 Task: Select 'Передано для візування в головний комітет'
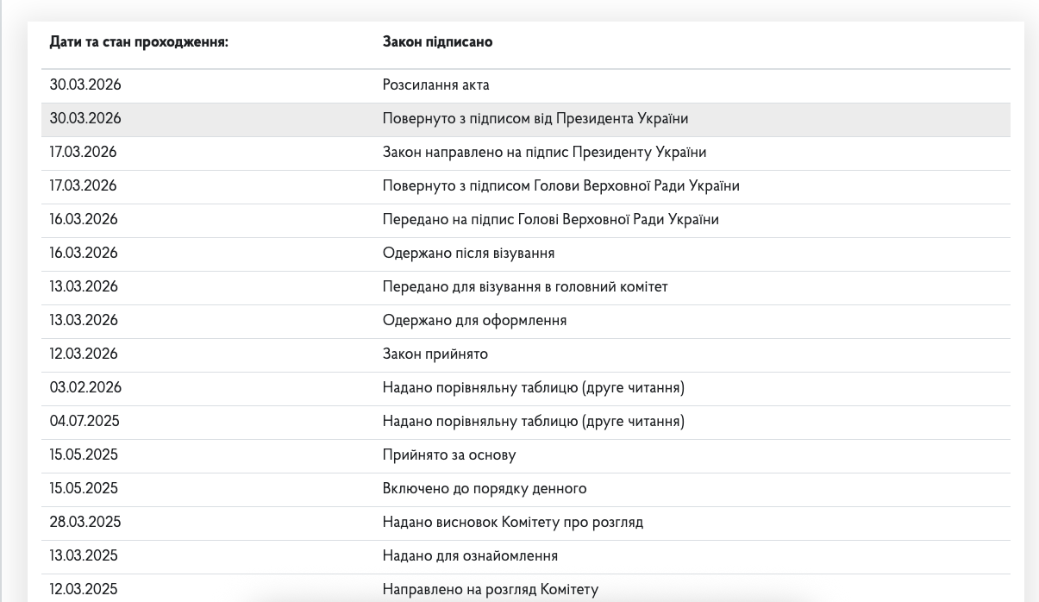click(x=524, y=287)
